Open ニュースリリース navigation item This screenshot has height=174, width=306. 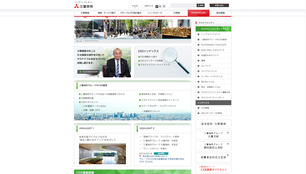click(x=155, y=13)
